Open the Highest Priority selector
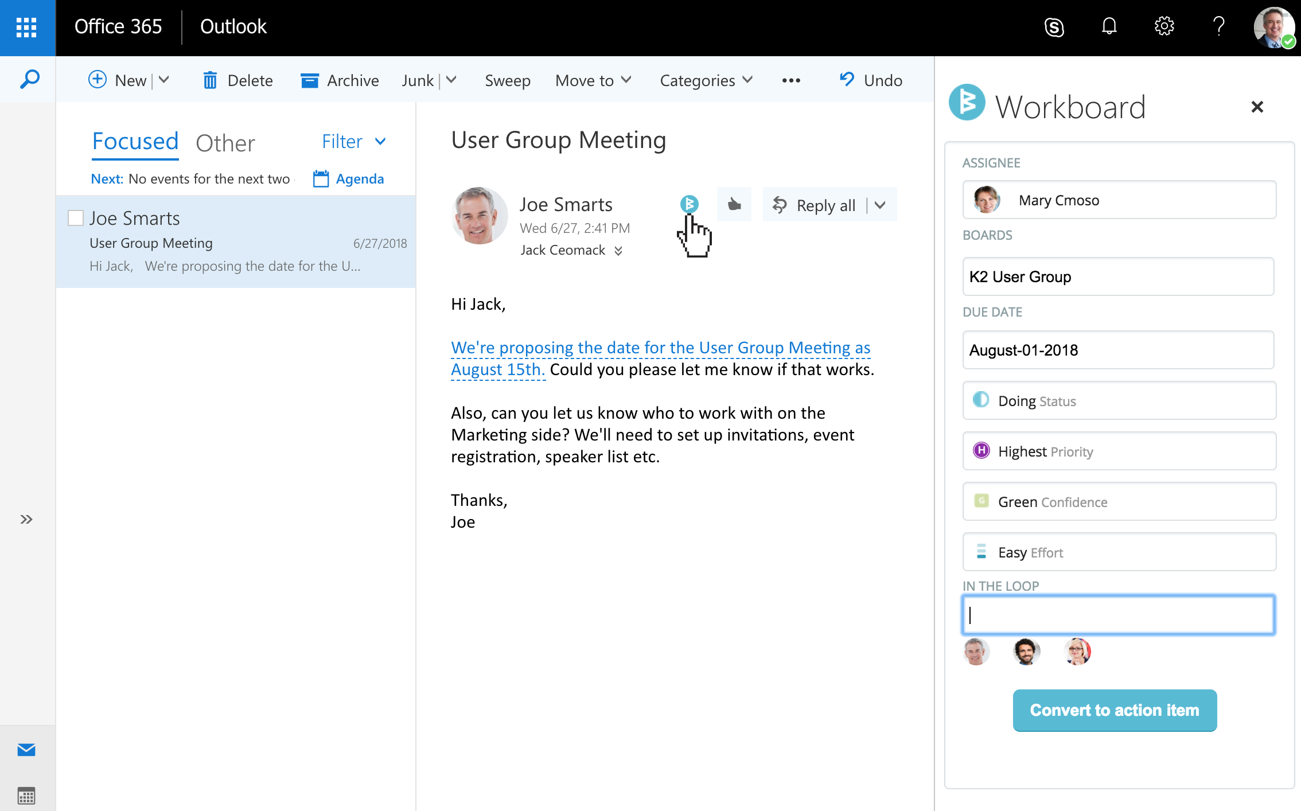Viewport: 1301px width, 811px height. coord(1119,451)
